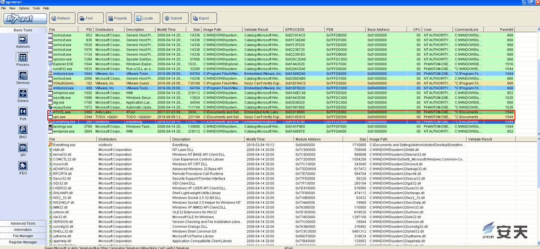
Task: Open the View menu
Action: [12, 8]
